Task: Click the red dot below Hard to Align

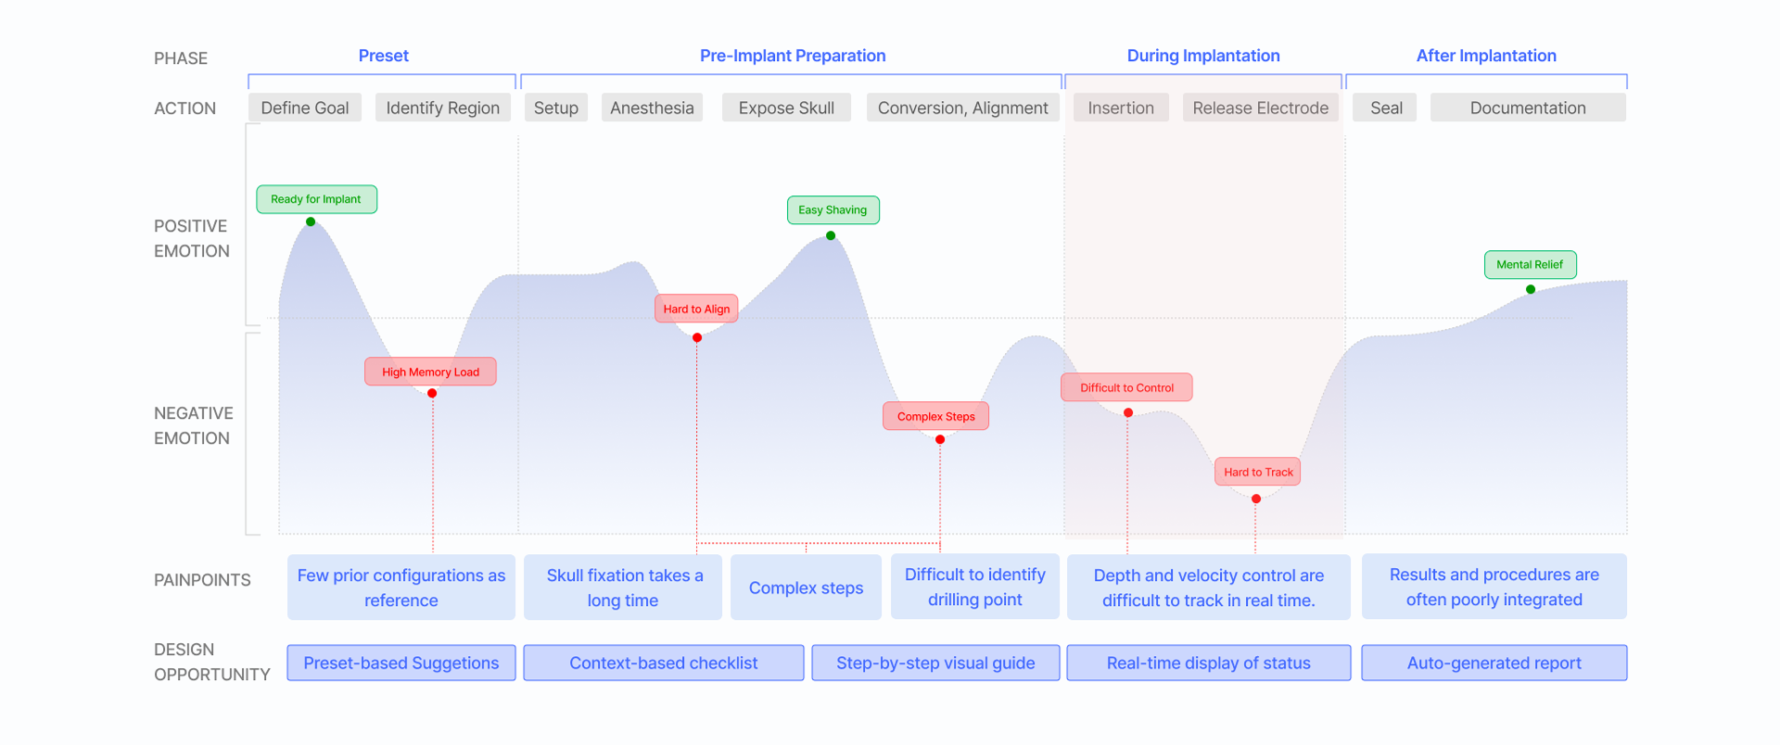Action: pyautogui.click(x=697, y=338)
